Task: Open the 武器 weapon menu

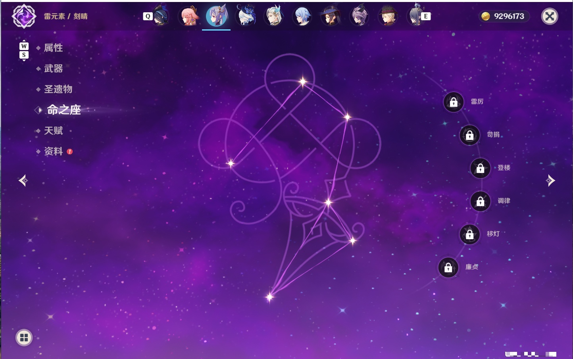Action: [53, 69]
